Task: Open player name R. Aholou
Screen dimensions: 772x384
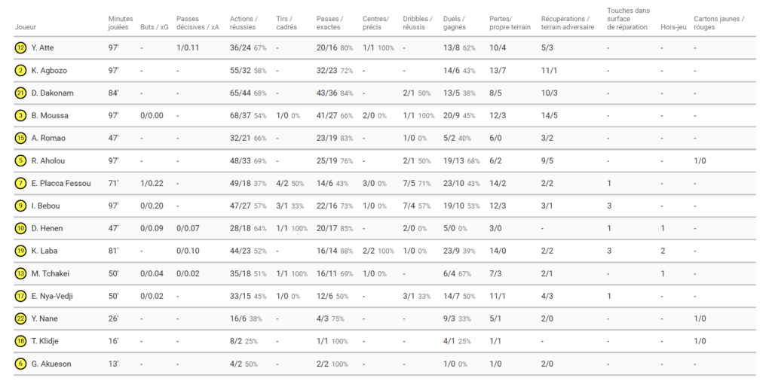Action: 47,161
